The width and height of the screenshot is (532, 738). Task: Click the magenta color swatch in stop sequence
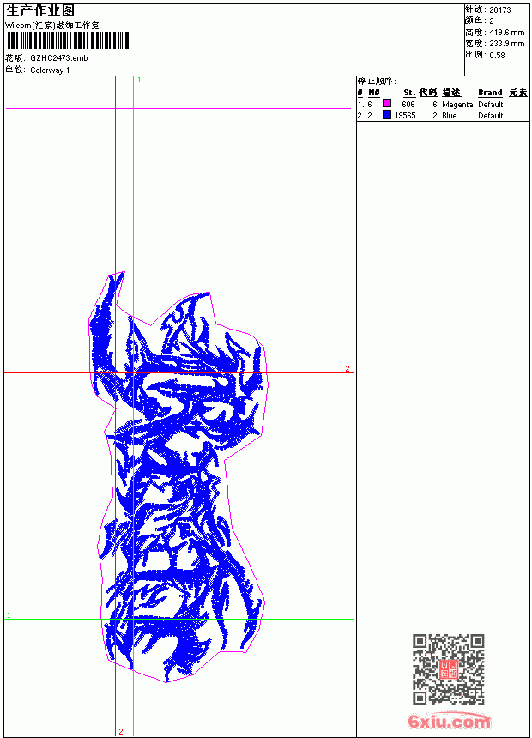[x=387, y=104]
